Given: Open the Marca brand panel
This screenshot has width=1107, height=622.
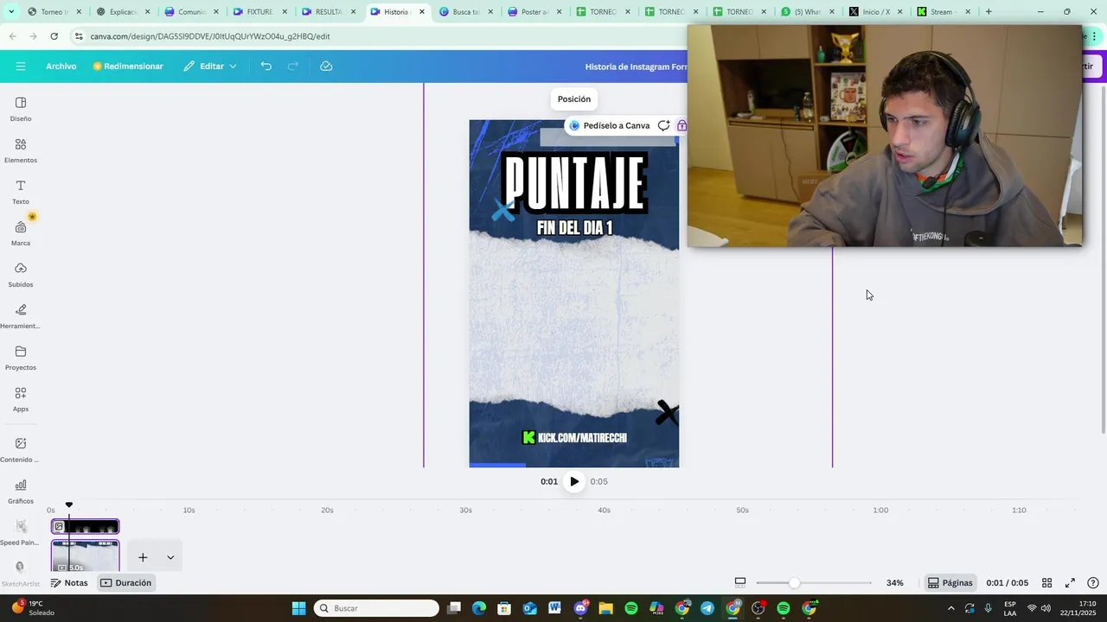Looking at the screenshot, I should (21, 233).
